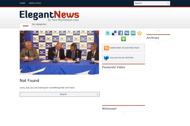Click the Welcome! widget heading

click(x=109, y=109)
